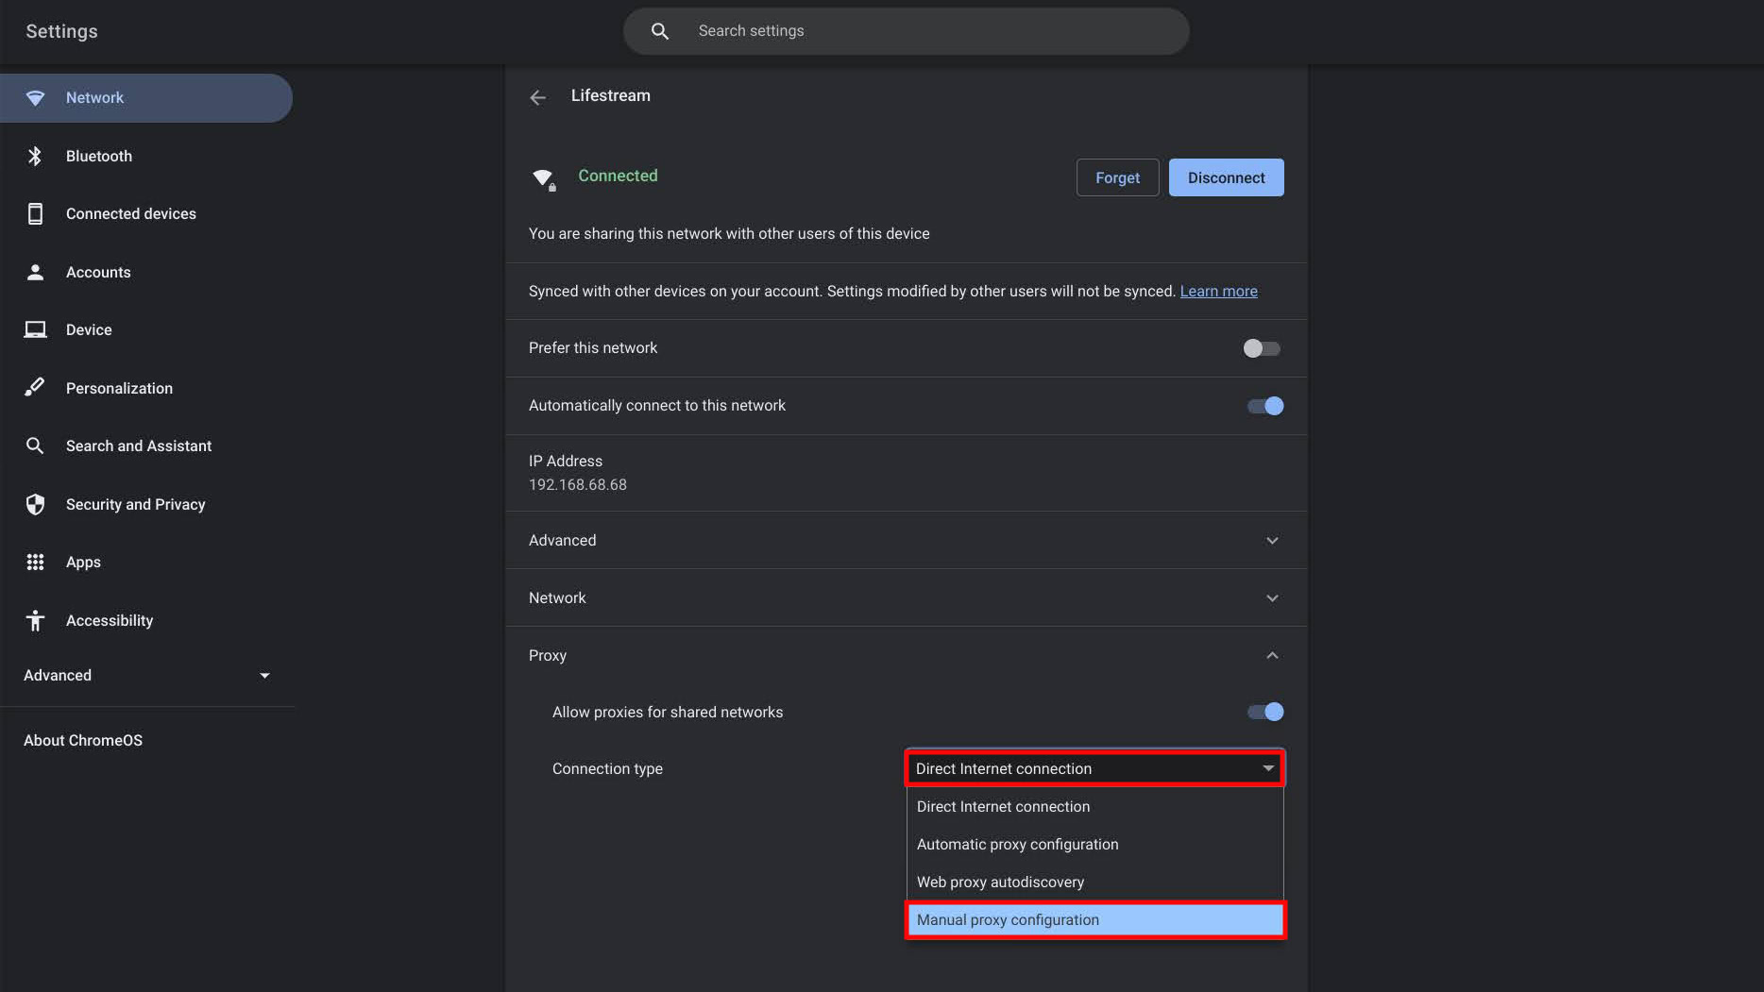The image size is (1764, 992).
Task: Click the Security and Privacy shield icon
Action: tap(35, 504)
